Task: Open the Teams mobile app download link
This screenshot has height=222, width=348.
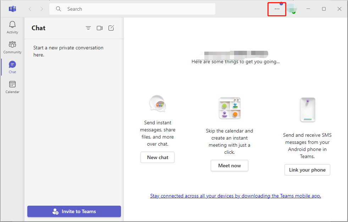Action: 235,196
